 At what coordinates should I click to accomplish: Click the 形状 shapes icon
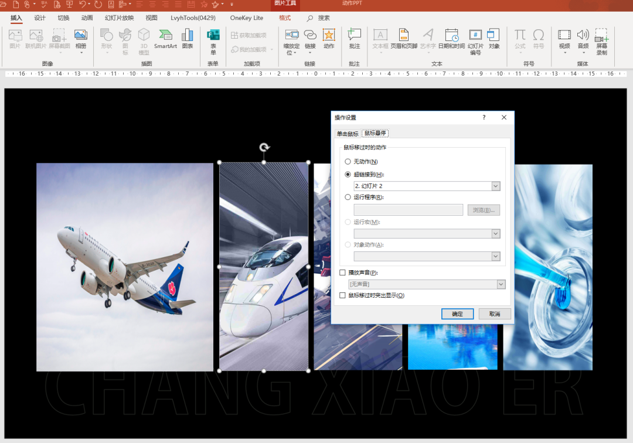[x=107, y=36]
